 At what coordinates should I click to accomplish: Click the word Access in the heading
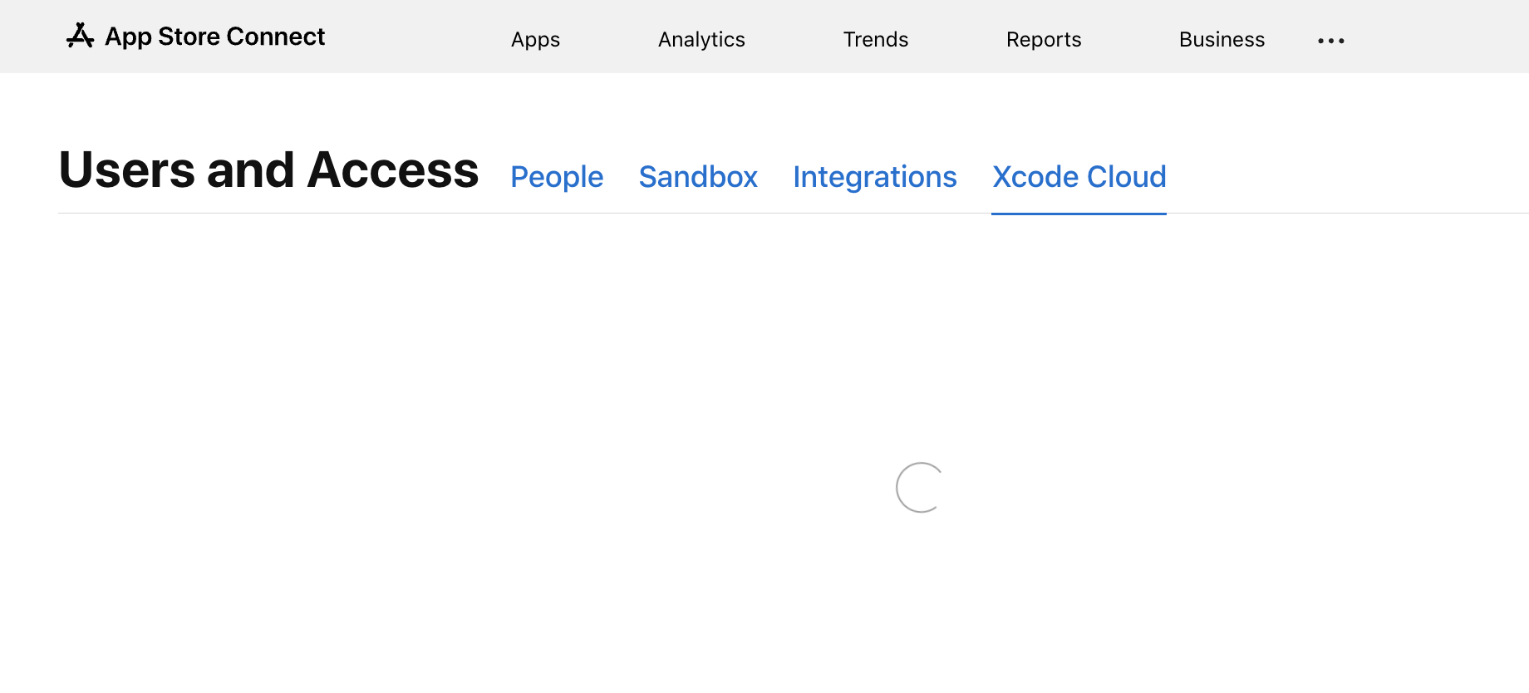[392, 170]
